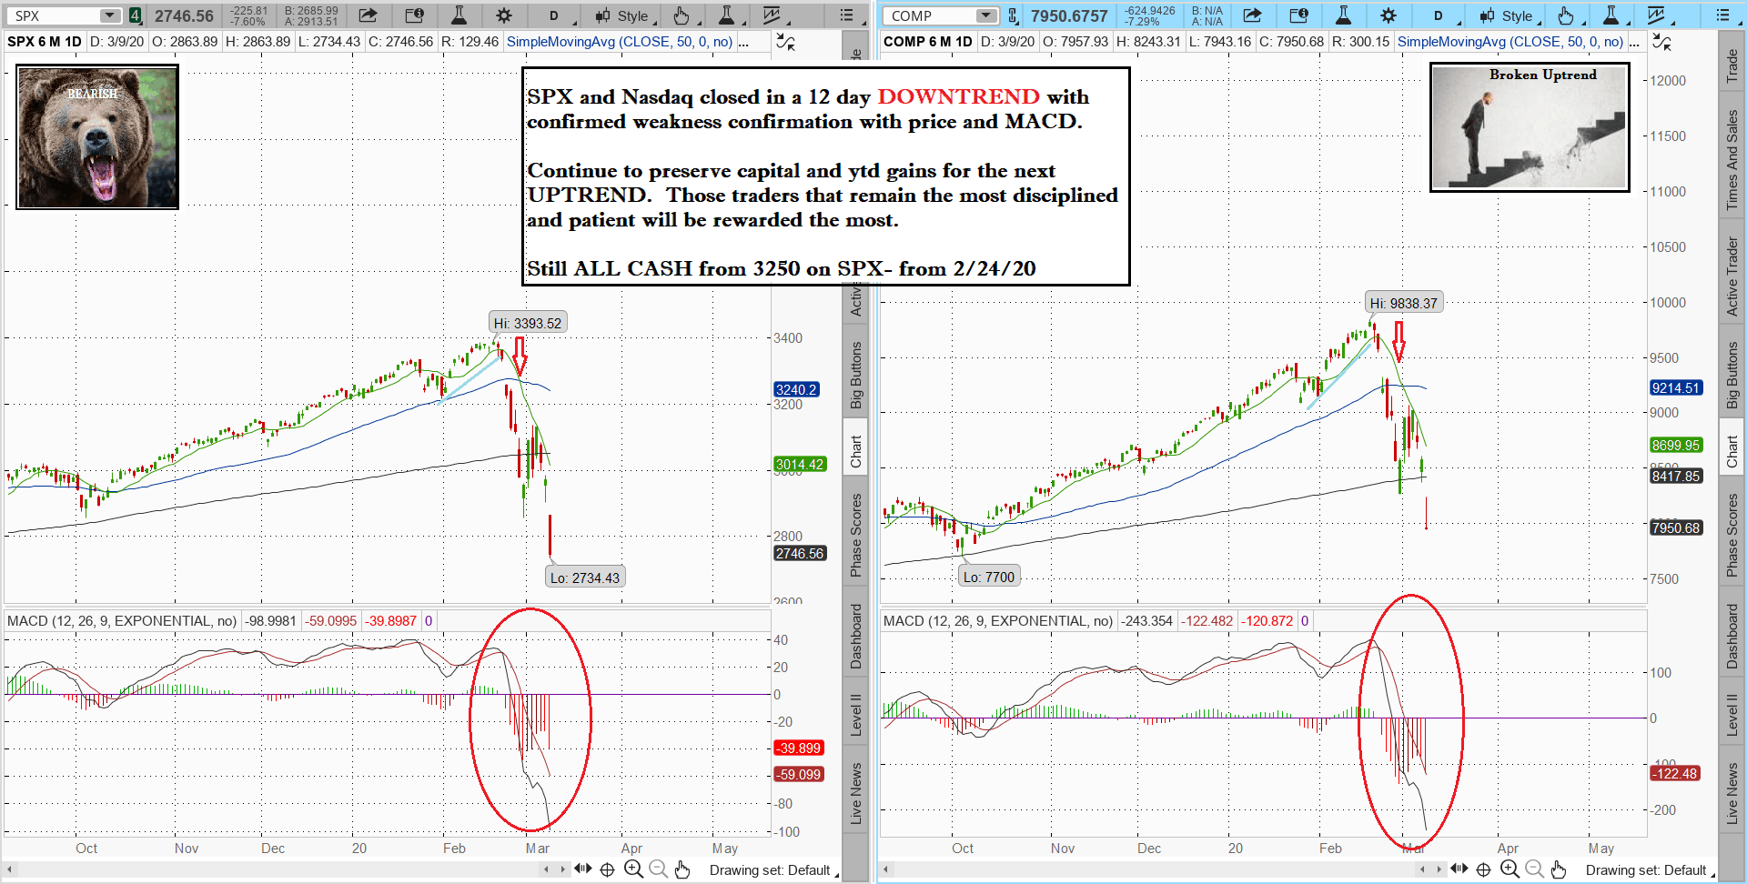Image resolution: width=1747 pixels, height=884 pixels.
Task: Click the crosshair icon below COMP chart
Action: click(x=1483, y=869)
